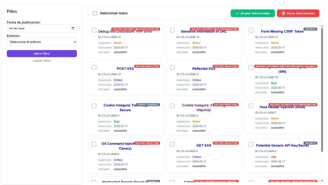The height and width of the screenshot is (185, 328).
Task: Tick checkbox for the SRI card
Action: [x=251, y=67]
